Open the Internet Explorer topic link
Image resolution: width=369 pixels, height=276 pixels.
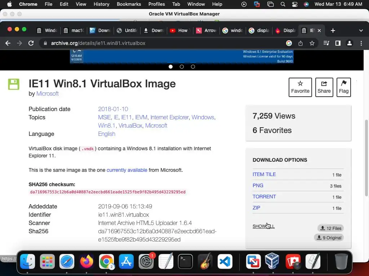click(169, 118)
